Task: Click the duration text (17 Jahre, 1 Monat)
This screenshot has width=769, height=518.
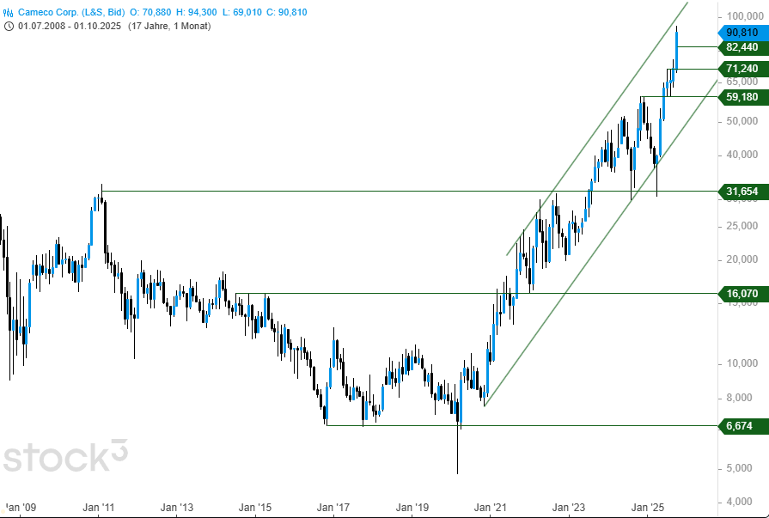Action: coord(169,26)
